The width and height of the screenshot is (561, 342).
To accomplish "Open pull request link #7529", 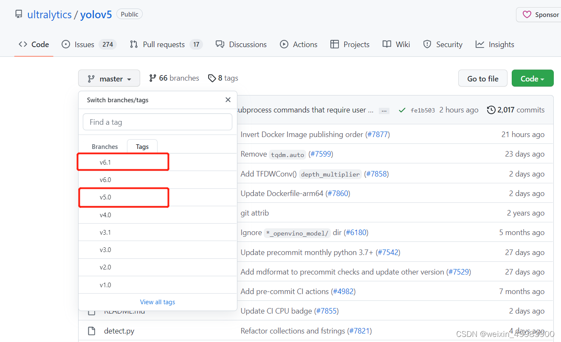I will (x=459, y=272).
